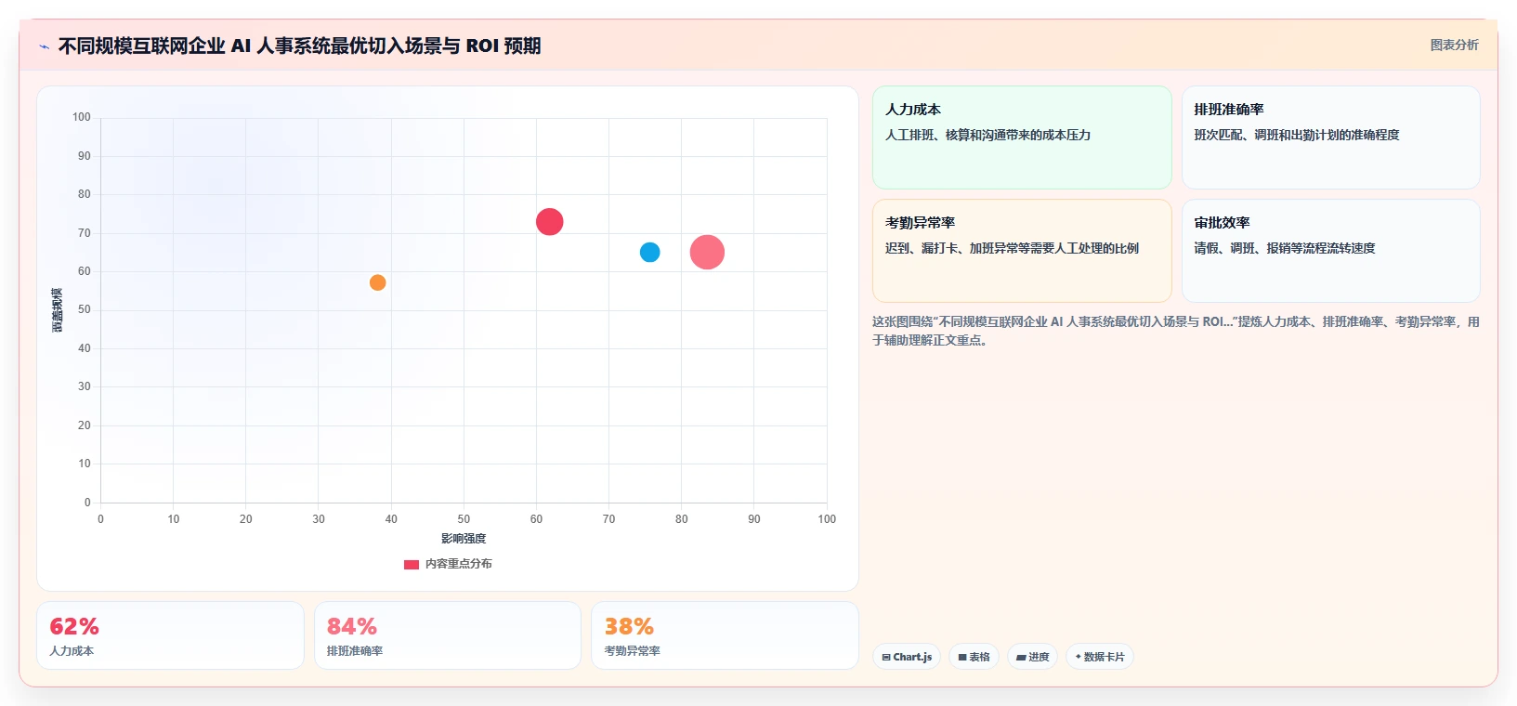
Task: Select the red bubble near 62 on the chart
Action: tap(549, 222)
